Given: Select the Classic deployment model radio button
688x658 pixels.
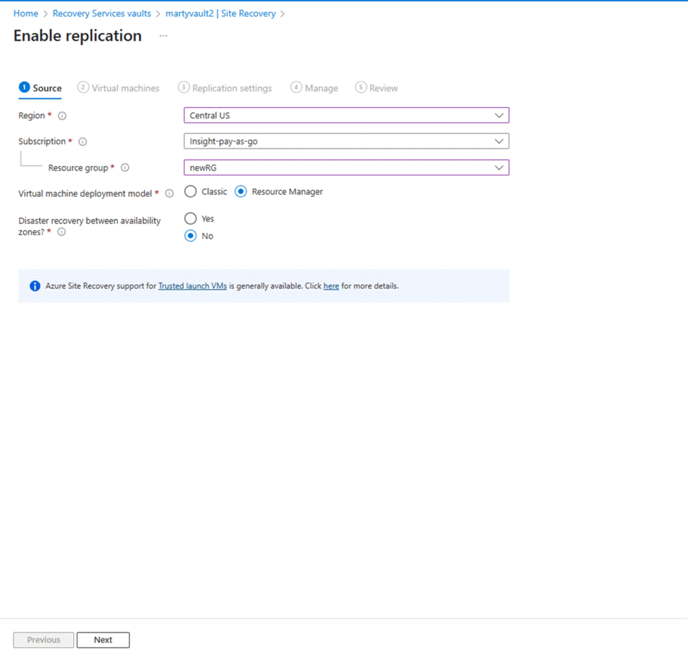Looking at the screenshot, I should pos(191,192).
